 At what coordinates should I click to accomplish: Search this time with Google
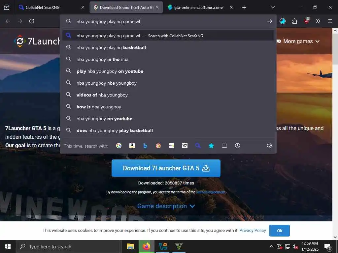[x=119, y=146]
